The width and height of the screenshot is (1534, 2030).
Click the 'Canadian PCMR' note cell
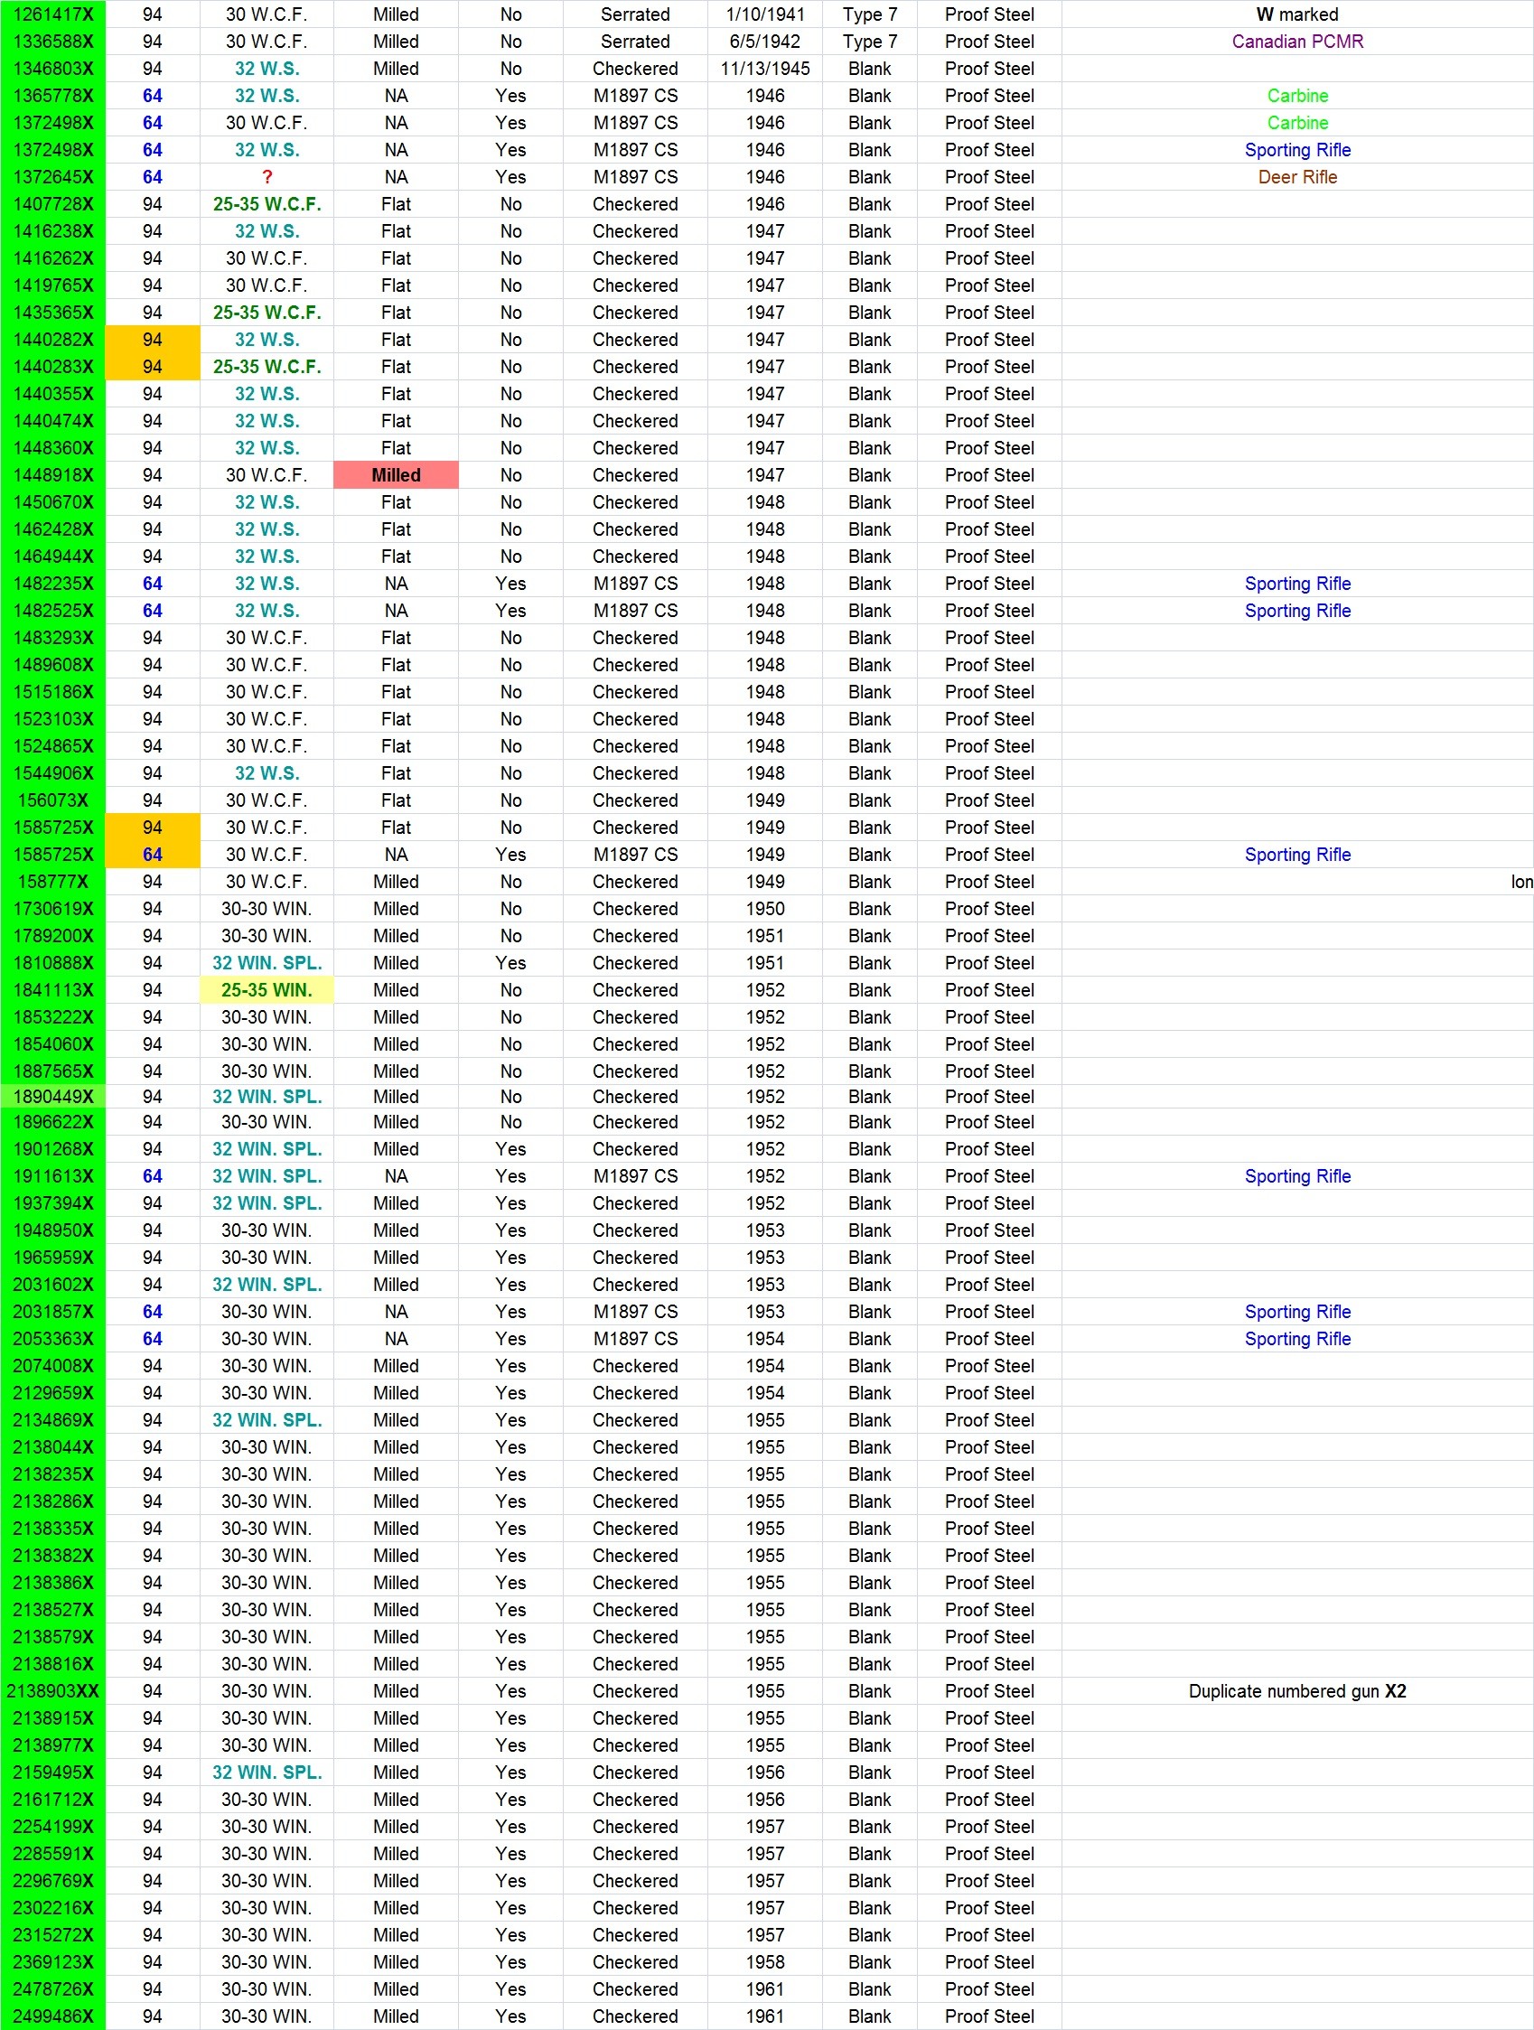pyautogui.click(x=1297, y=42)
